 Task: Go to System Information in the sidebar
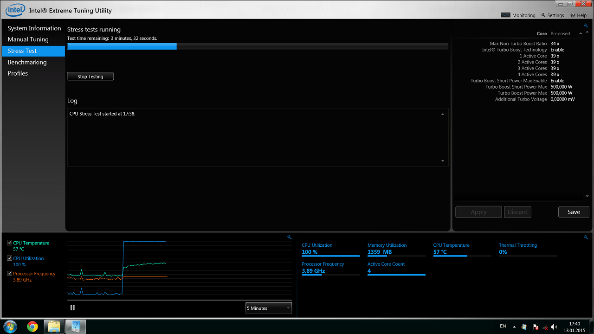click(34, 28)
